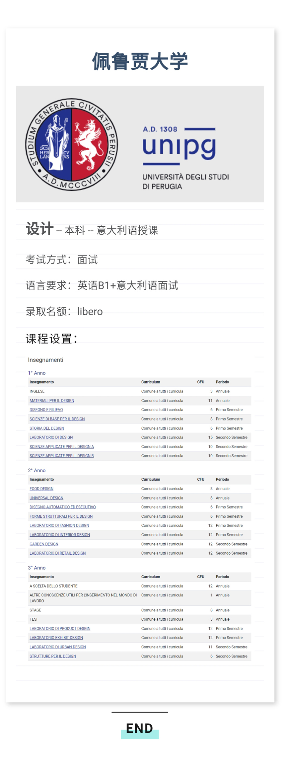
Task: Open LABORATORIO DI FASHION DESIGN link
Action: (59, 525)
